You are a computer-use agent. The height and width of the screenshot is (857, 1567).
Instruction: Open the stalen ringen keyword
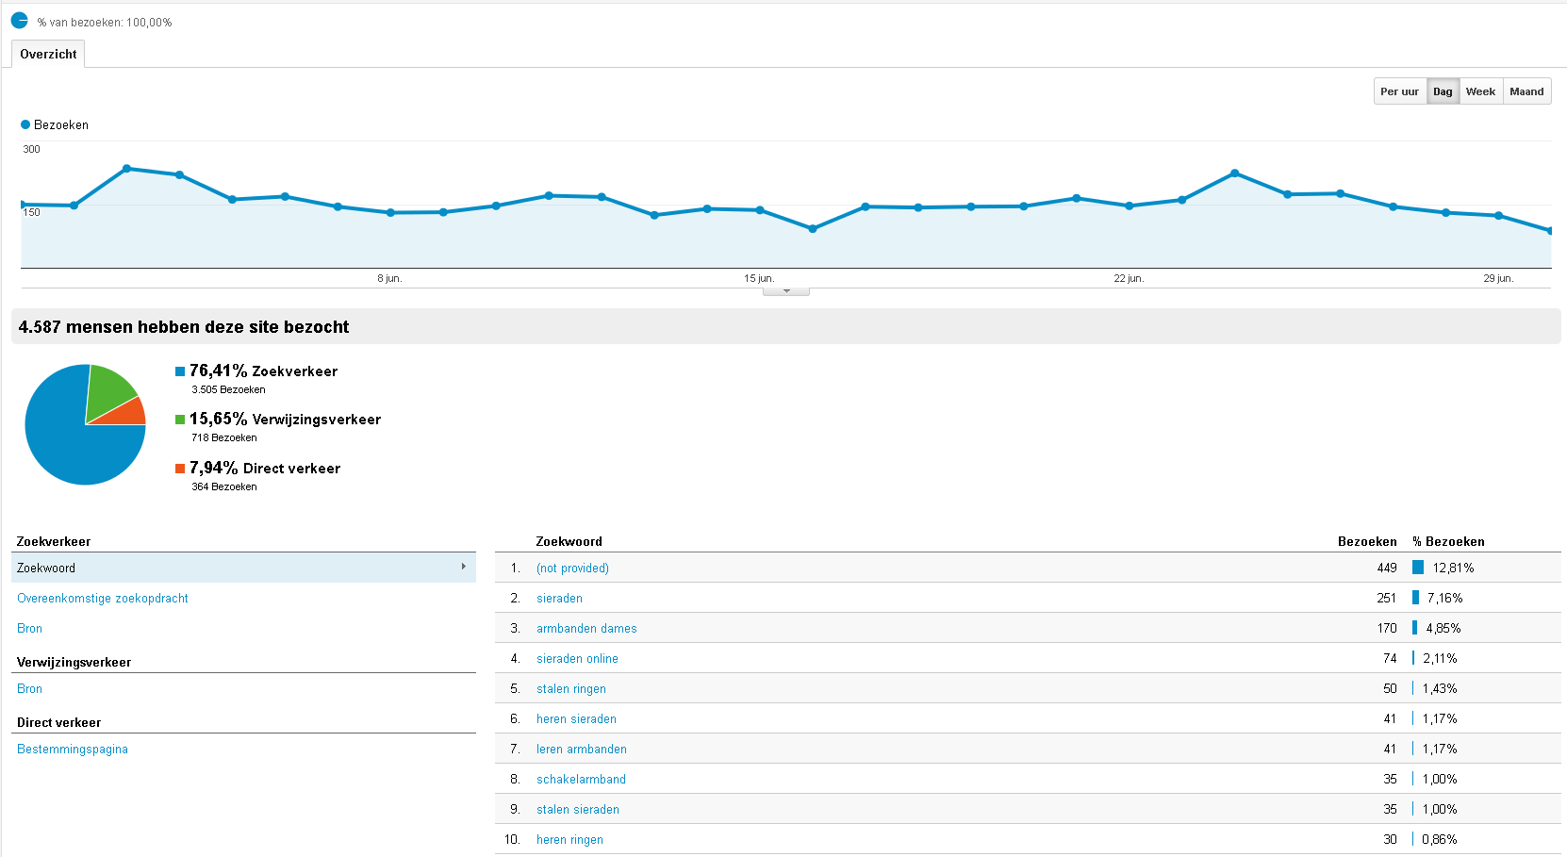click(571, 688)
